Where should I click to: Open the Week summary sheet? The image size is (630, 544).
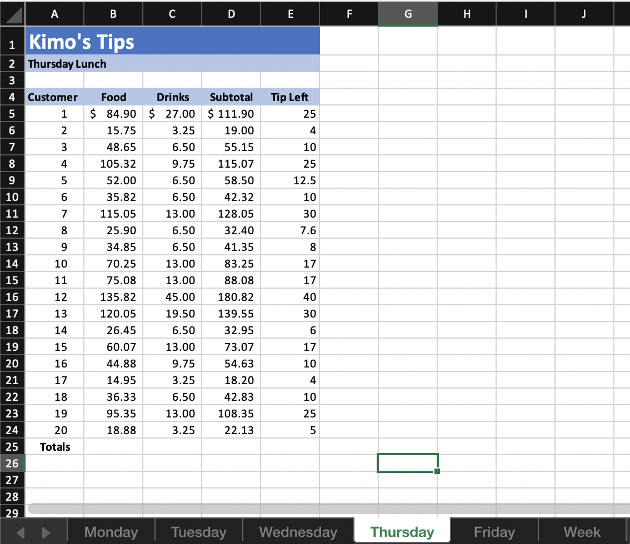tap(581, 531)
